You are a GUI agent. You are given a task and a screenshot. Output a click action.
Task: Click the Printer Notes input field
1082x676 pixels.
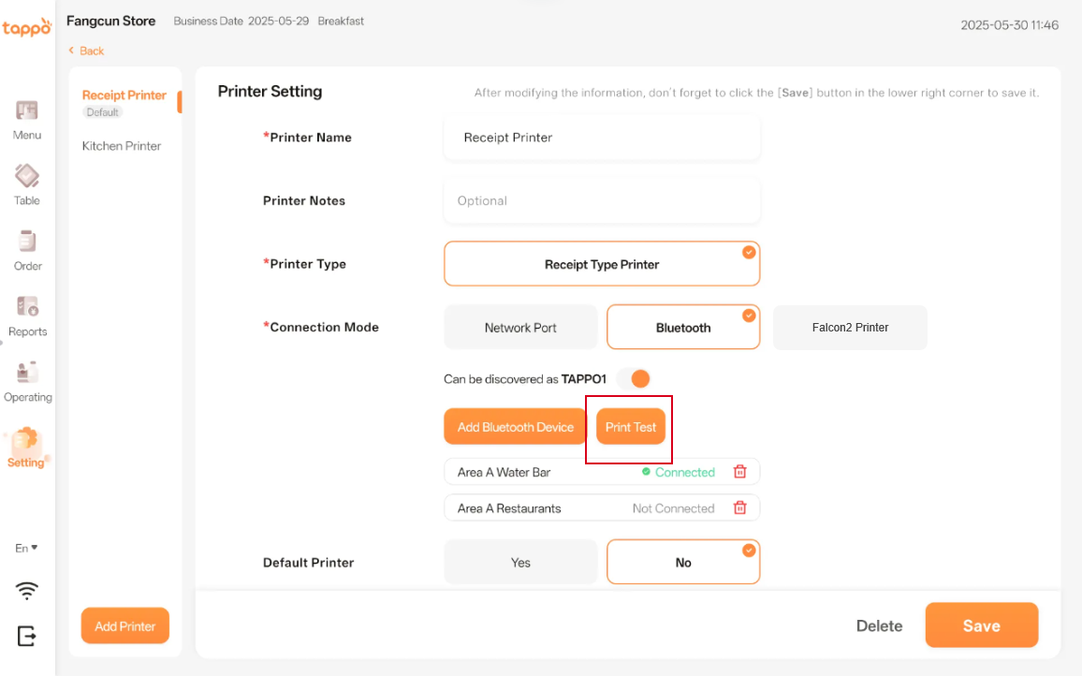[602, 201]
